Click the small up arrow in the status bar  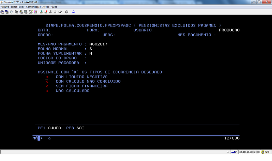pos(228,152)
